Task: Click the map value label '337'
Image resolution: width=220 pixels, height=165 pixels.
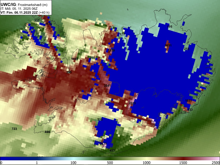Action: pyautogui.click(x=37, y=20)
